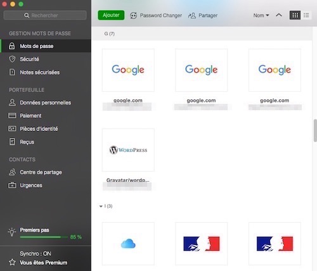Open the second French government flag tile
317x271 pixels.
click(x=275, y=244)
